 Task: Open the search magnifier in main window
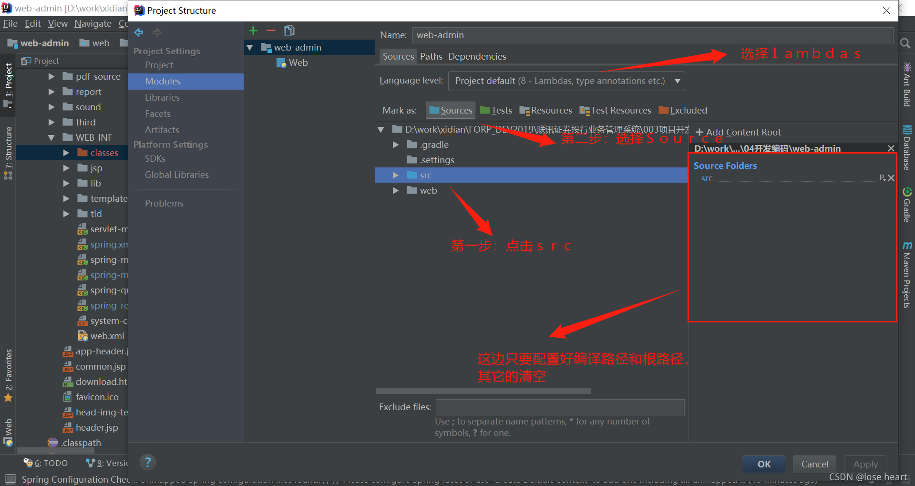[x=905, y=43]
